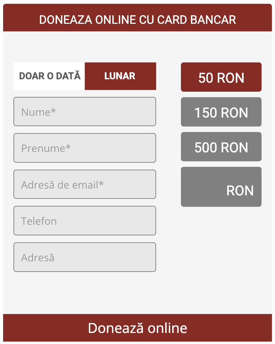Focus the Adresă de email* field
The height and width of the screenshot is (344, 275).
84,184
